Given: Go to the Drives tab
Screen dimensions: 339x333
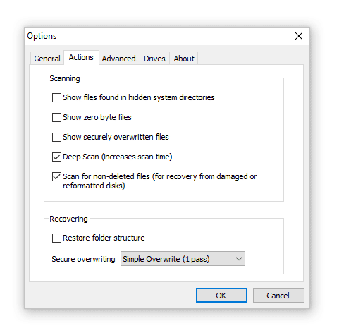Looking at the screenshot, I should [154, 59].
